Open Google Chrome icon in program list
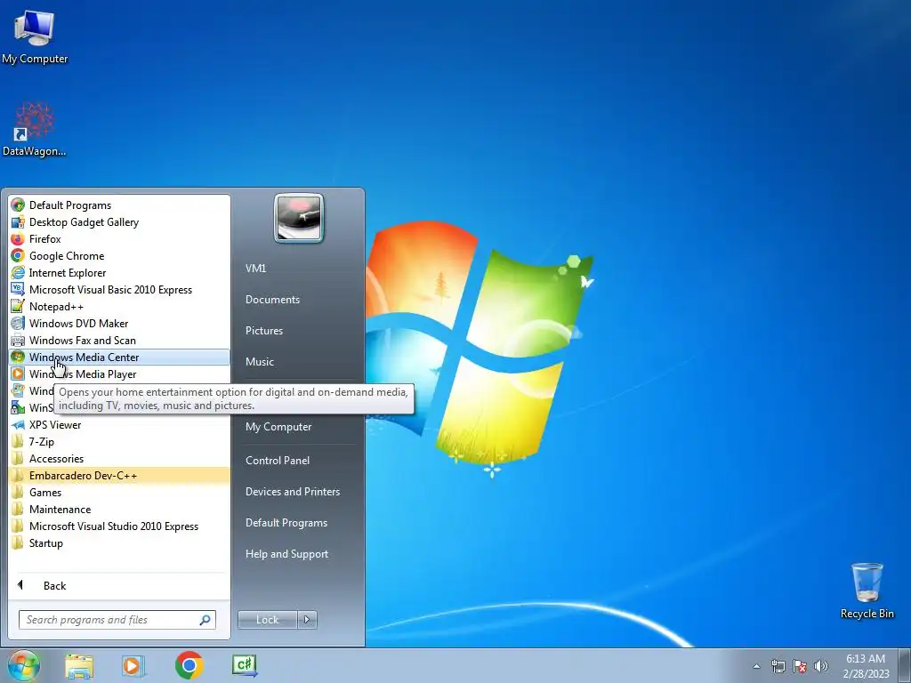911x683 pixels. tap(18, 255)
